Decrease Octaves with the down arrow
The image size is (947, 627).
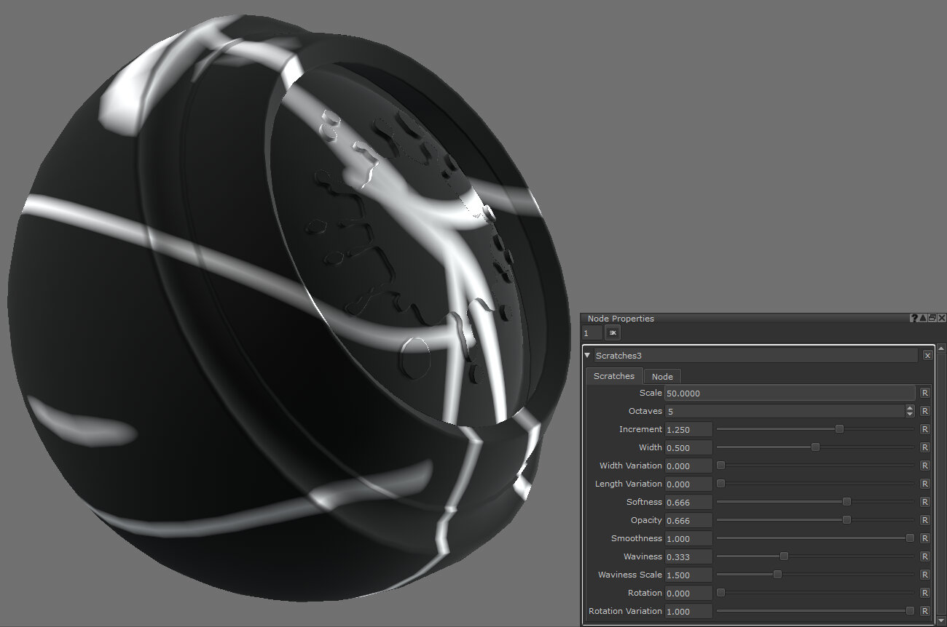910,415
